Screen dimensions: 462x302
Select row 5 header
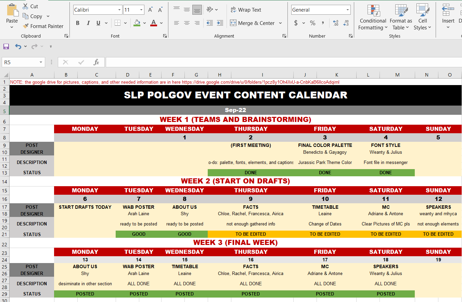point(4,110)
